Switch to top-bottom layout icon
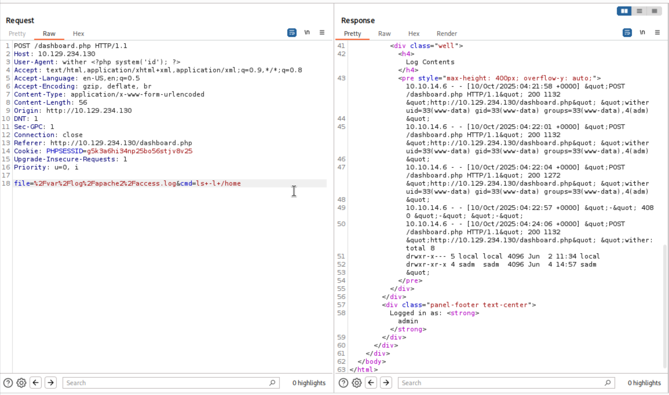Image resolution: width=669 pixels, height=395 pixels. [639, 11]
